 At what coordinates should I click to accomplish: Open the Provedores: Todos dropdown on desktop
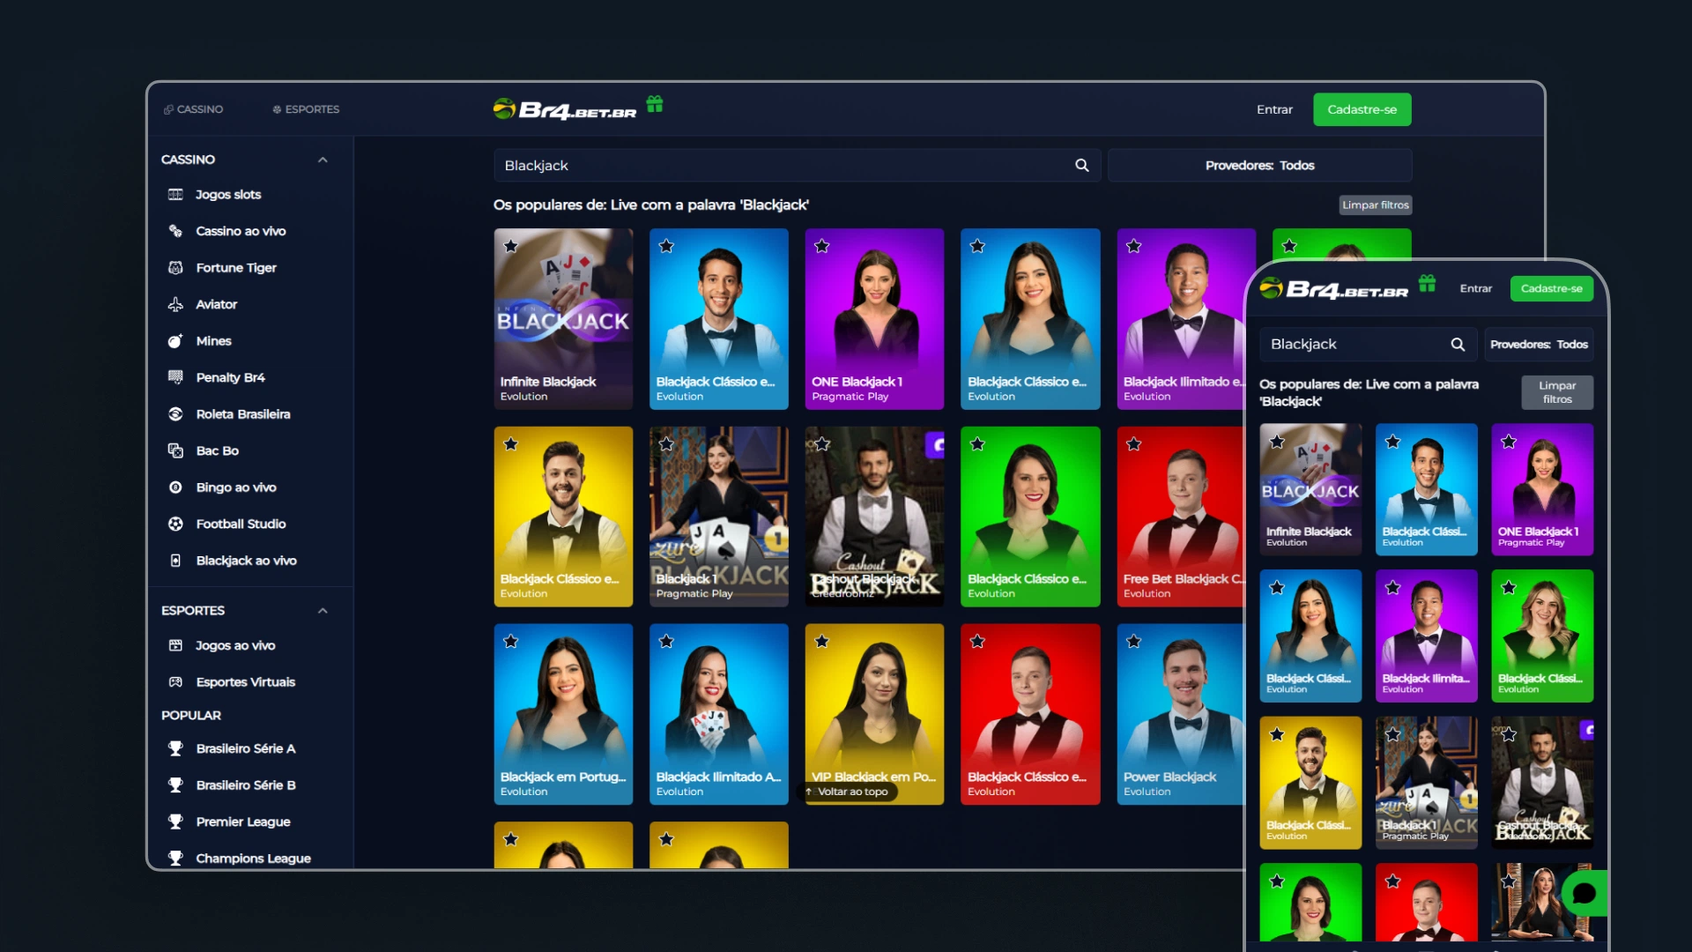pyautogui.click(x=1259, y=166)
